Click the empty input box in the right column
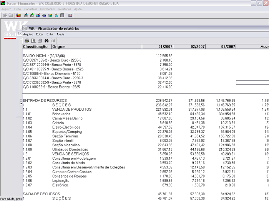This screenshot has height=201, width=269. [252, 82]
